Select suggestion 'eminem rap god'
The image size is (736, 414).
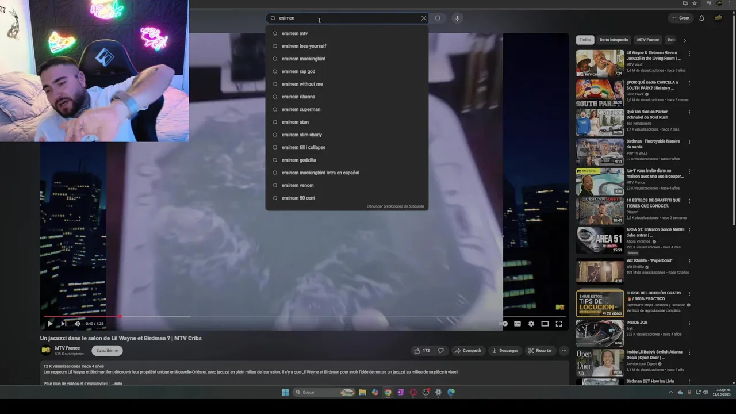[x=347, y=71]
